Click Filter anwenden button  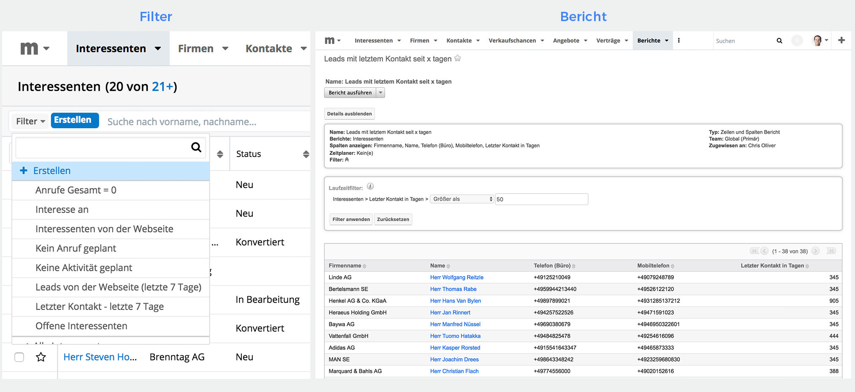[x=351, y=219]
